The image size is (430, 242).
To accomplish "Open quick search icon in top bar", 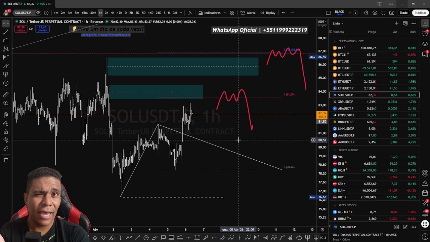I will click(366, 13).
